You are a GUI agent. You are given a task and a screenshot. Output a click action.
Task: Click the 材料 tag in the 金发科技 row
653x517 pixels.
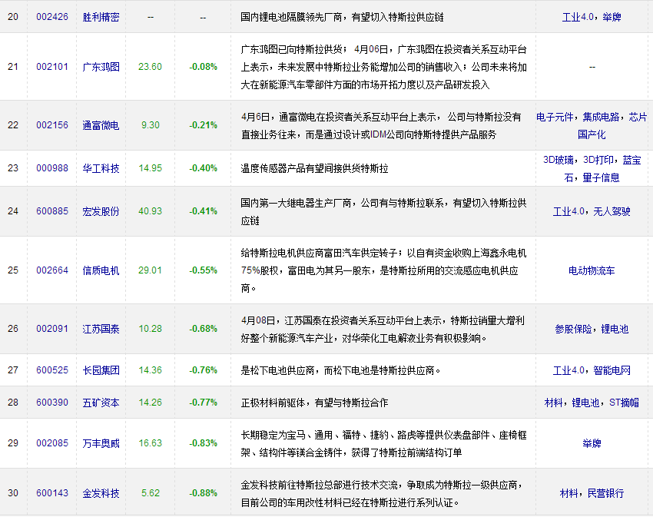click(x=568, y=494)
